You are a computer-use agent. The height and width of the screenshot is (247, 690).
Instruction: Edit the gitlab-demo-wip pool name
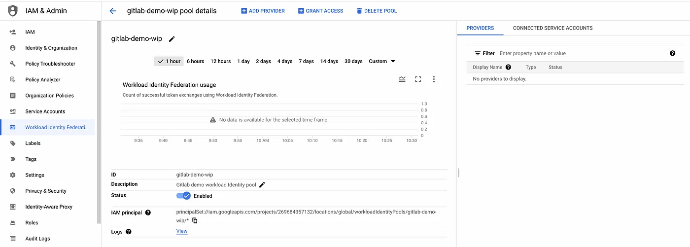(x=172, y=39)
